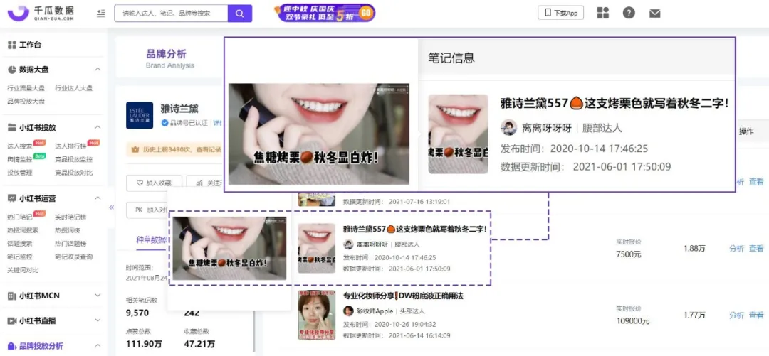Open 笔记收录查询 in the sidebar

click(73, 257)
